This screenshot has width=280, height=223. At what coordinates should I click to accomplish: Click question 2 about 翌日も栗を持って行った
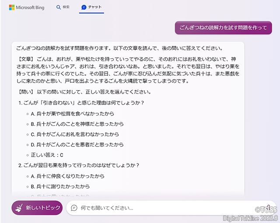point(79,166)
